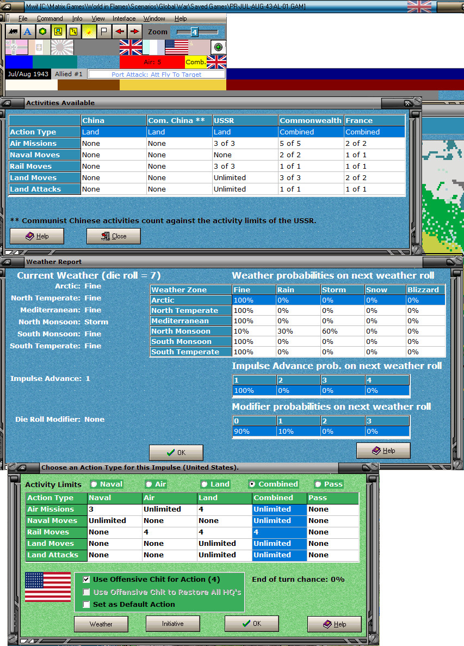Screen dimensions: 464x646
Task: Select North Monsoon row in weather probabilities
Action: click(x=298, y=331)
